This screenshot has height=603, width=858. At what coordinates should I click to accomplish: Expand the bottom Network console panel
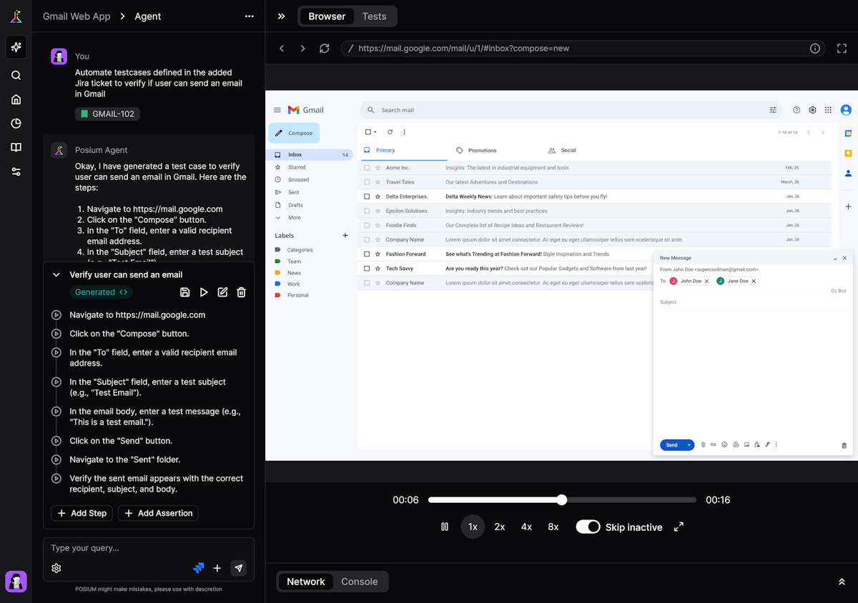pyautogui.click(x=842, y=582)
